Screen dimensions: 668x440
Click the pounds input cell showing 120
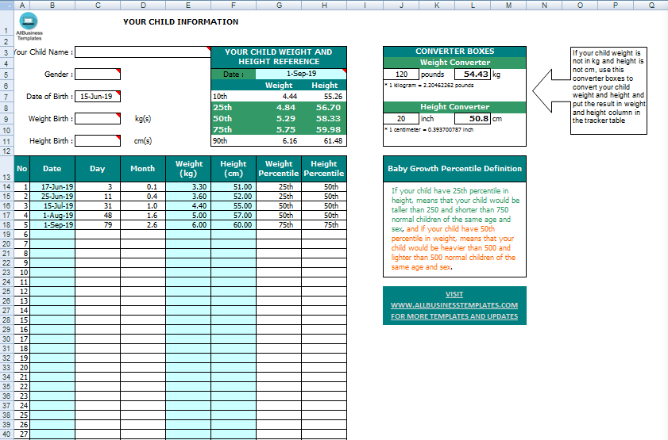(x=401, y=74)
